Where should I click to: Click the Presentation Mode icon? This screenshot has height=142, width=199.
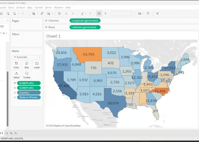tap(148, 13)
